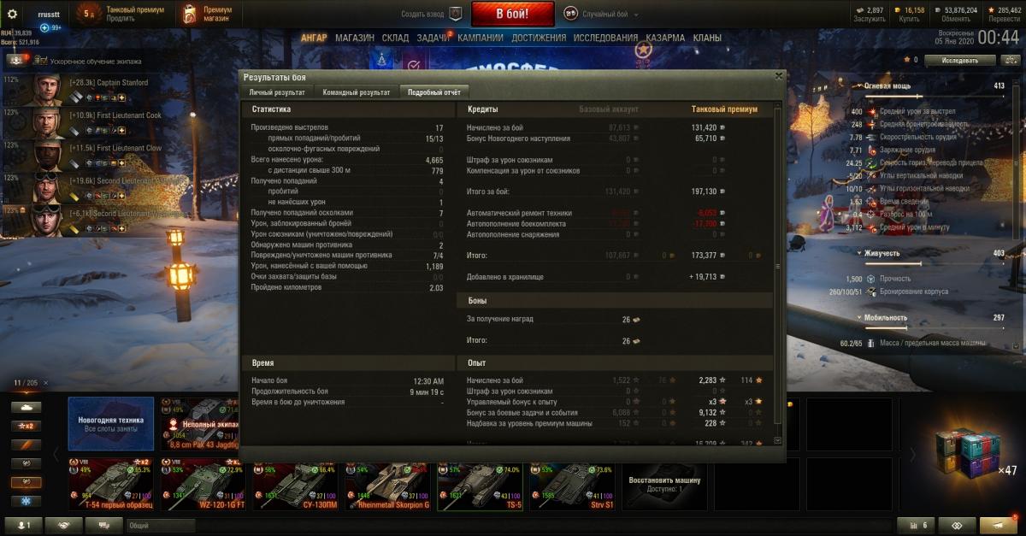Click the red В бой! button
The width and height of the screenshot is (1026, 536).
click(512, 14)
